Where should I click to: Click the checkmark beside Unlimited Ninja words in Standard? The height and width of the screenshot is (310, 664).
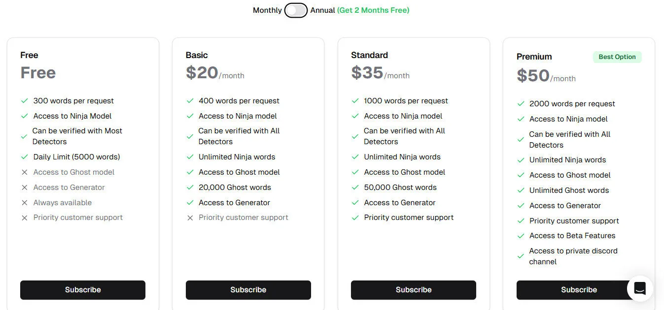pos(355,157)
